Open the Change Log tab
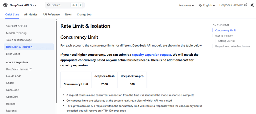 pos(84,14)
